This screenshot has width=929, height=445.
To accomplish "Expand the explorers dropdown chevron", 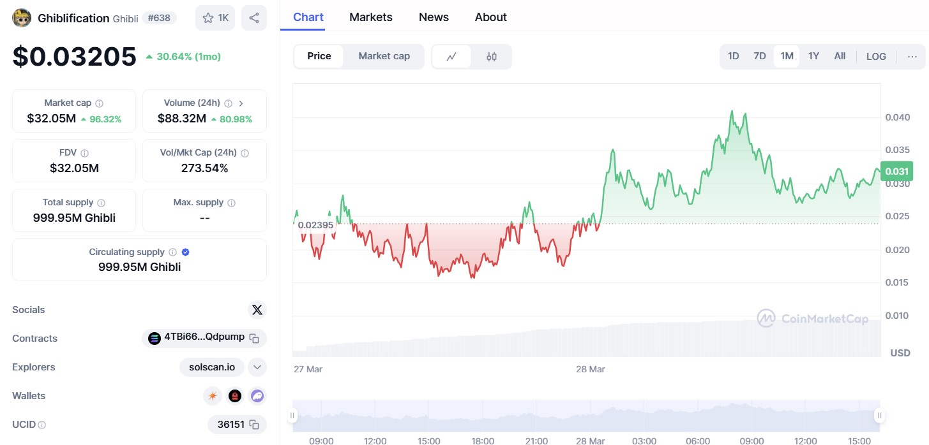I will (x=257, y=367).
